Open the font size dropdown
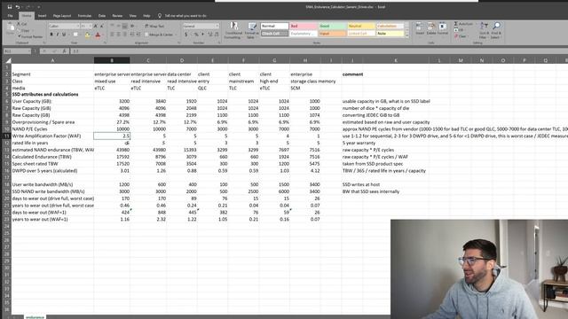Screen dimensions: 568x319 [x=91, y=26]
